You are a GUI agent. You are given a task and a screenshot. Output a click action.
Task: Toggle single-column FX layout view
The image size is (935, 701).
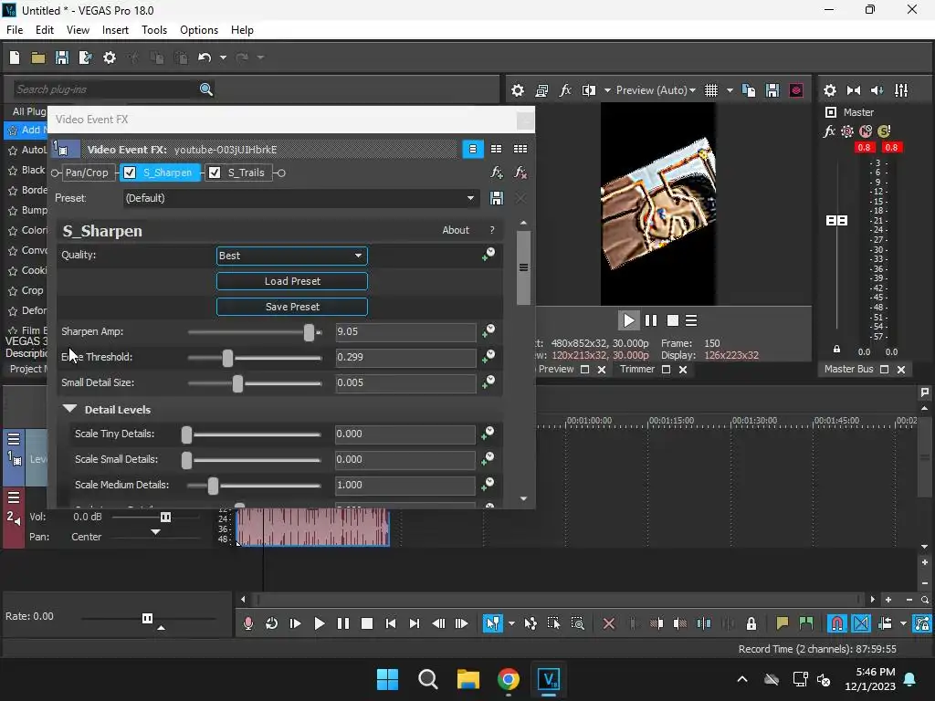pyautogui.click(x=473, y=149)
